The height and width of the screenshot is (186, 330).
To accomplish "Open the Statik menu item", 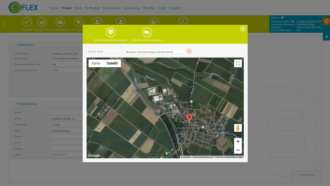I will click(x=162, y=8).
